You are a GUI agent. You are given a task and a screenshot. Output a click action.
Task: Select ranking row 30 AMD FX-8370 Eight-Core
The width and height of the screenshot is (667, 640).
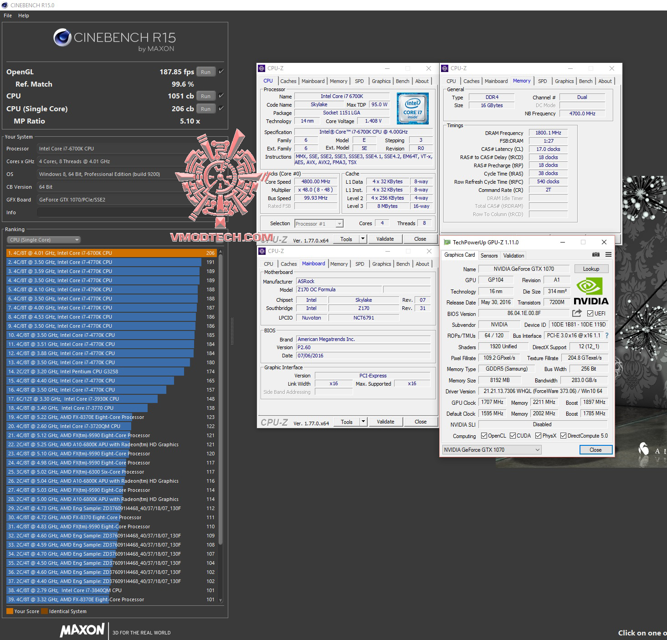click(112, 517)
